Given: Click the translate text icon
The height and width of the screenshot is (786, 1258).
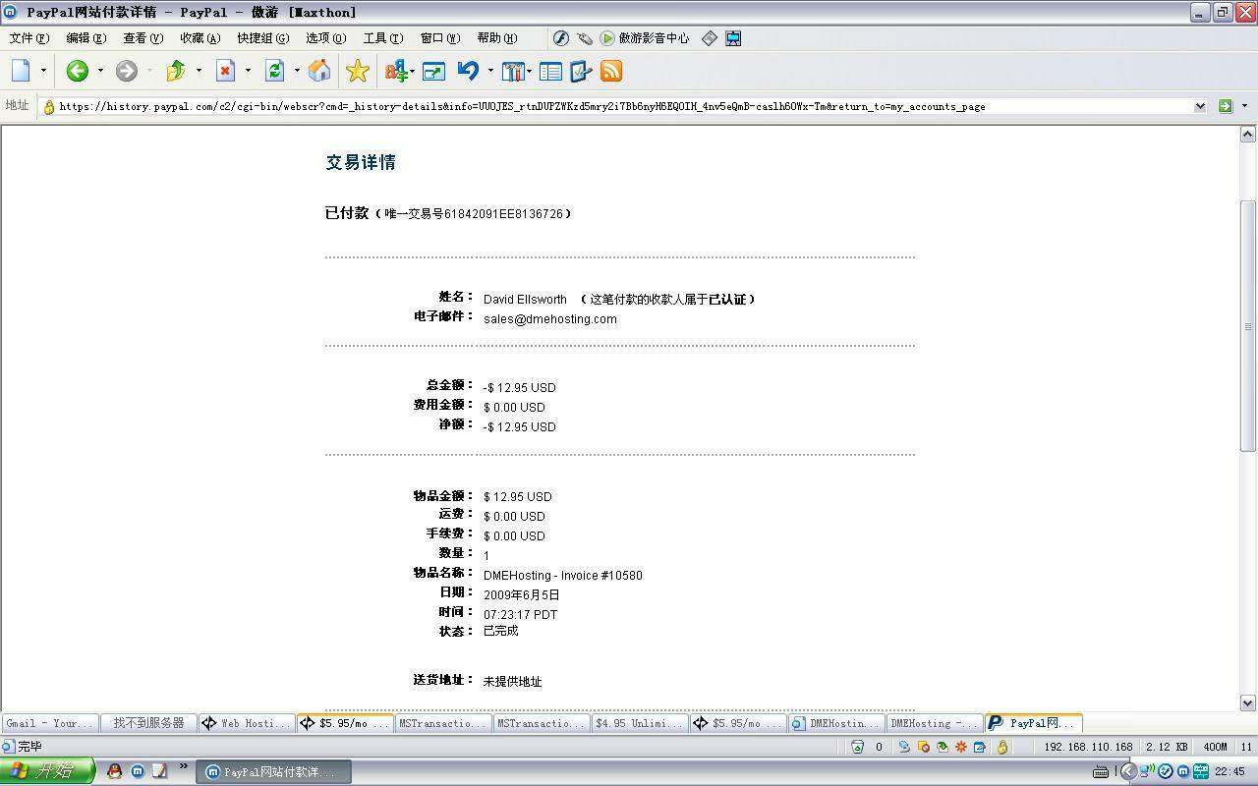Looking at the screenshot, I should [x=396, y=71].
